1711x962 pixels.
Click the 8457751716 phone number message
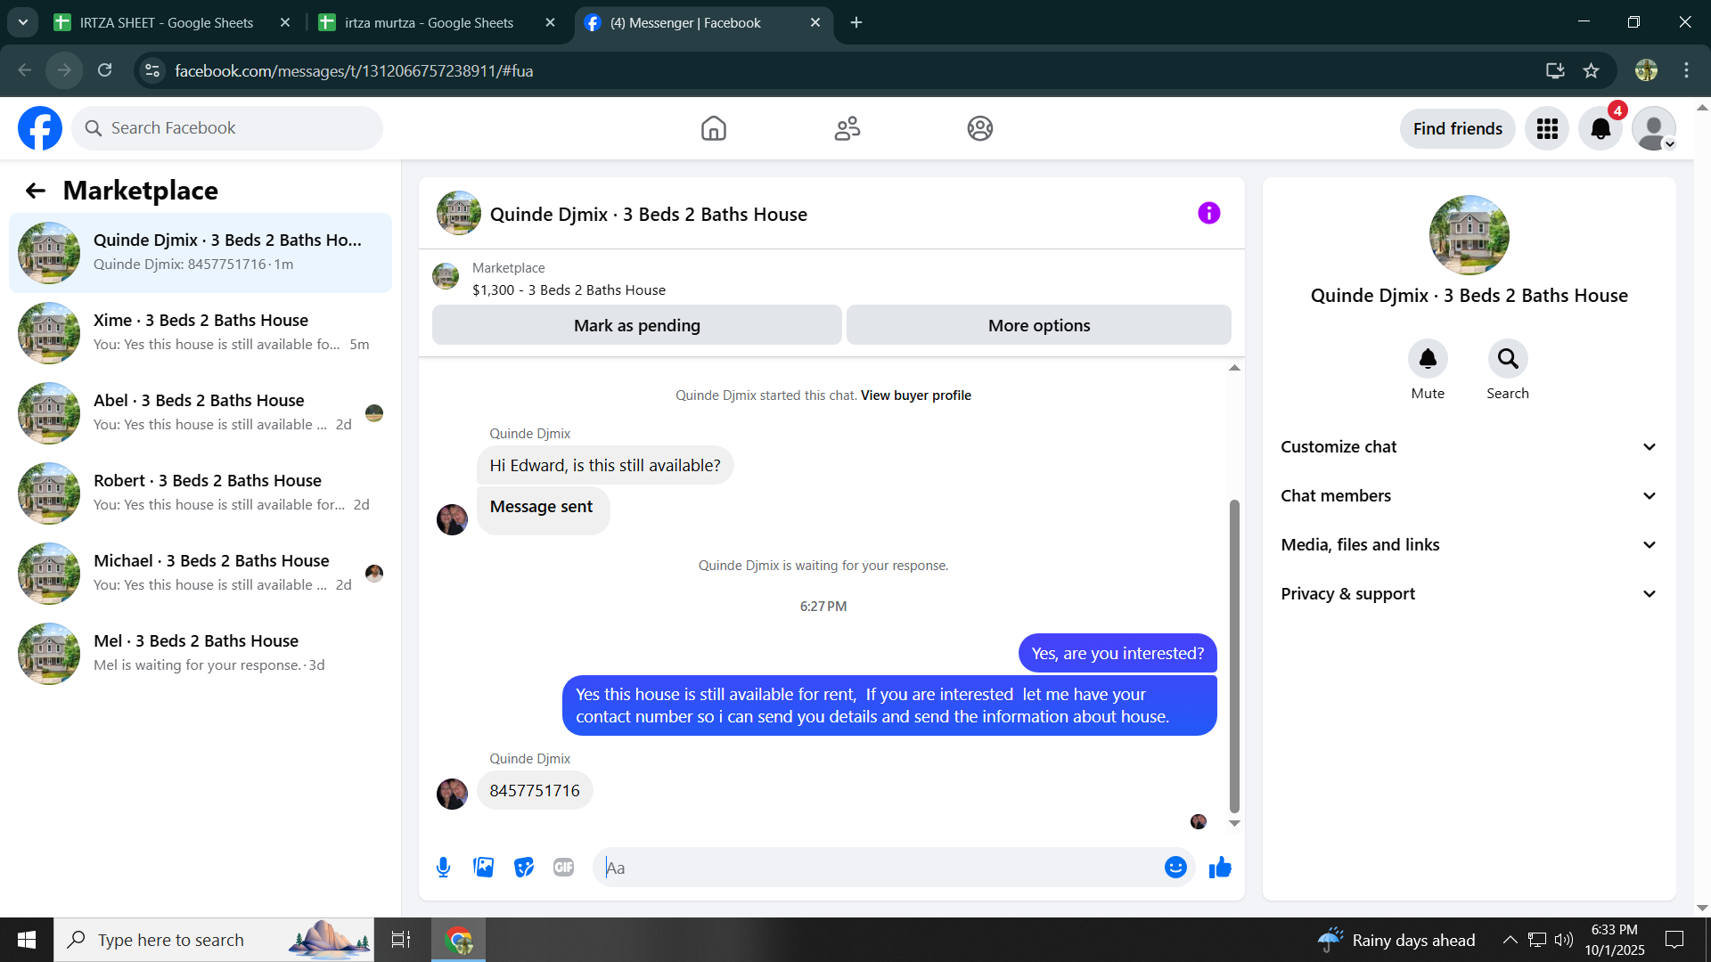[535, 791]
